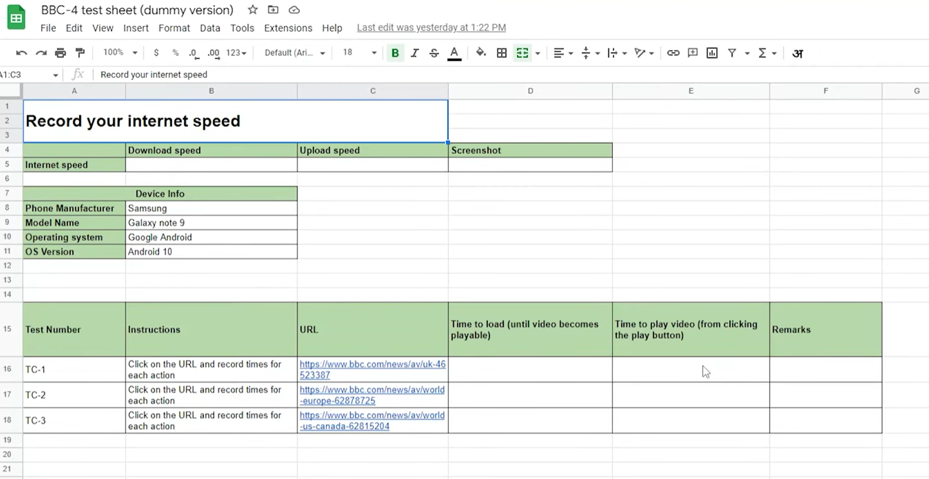Activate the paint format tool
Screen dimensions: 929x479
coord(80,53)
